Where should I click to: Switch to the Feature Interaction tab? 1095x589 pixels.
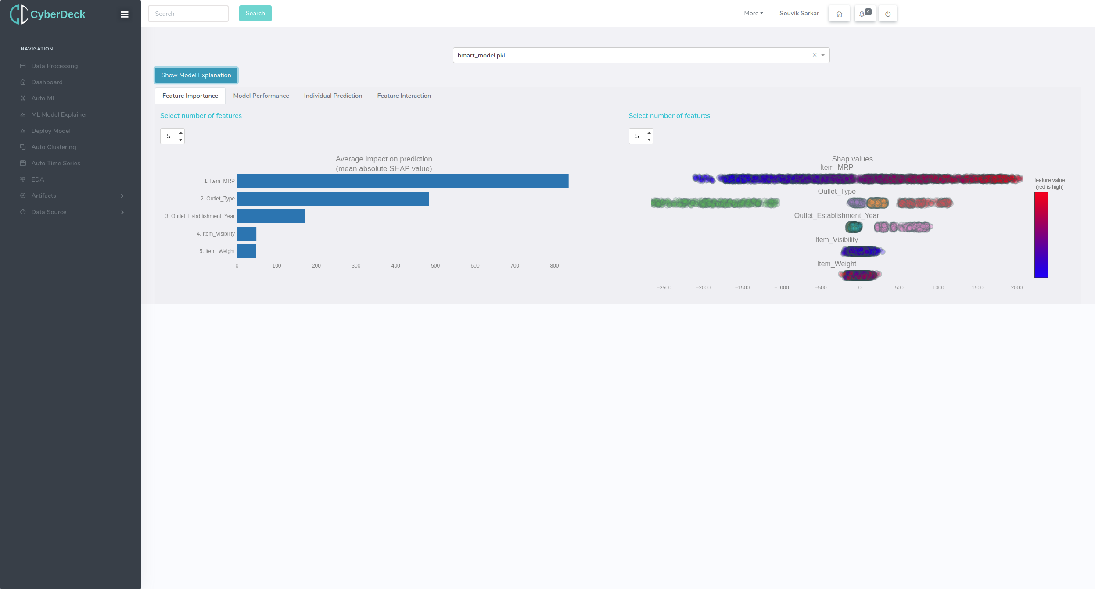pos(404,96)
